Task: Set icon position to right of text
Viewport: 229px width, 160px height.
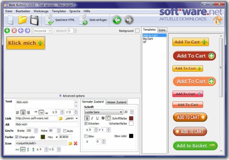Action: point(23,150)
